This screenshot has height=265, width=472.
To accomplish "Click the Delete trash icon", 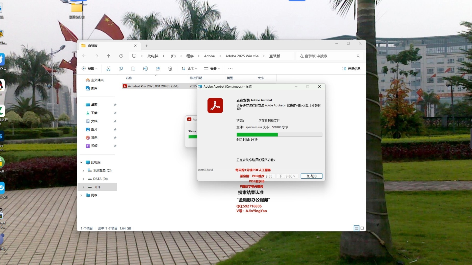I will [x=170, y=69].
